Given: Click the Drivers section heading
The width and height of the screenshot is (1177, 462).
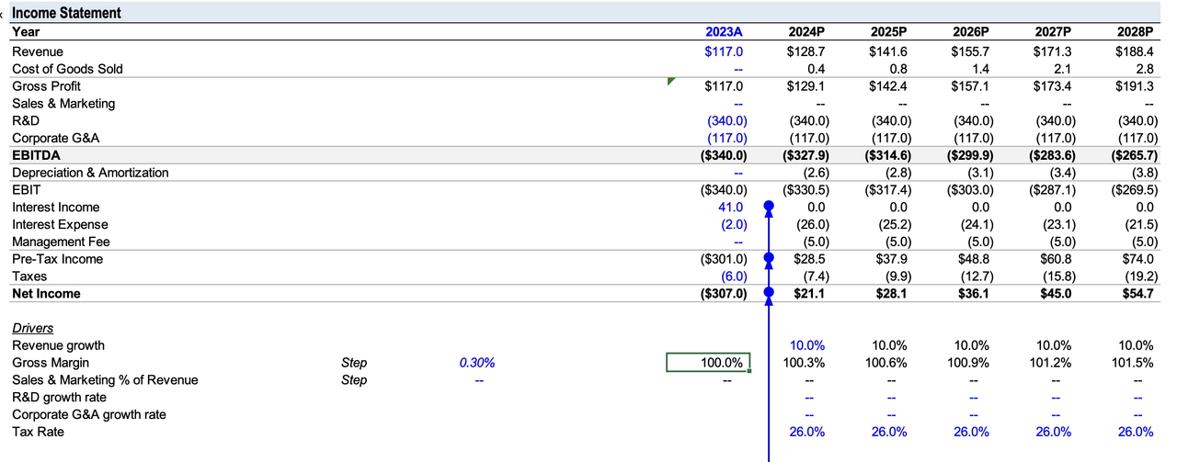Looking at the screenshot, I should coord(32,328).
